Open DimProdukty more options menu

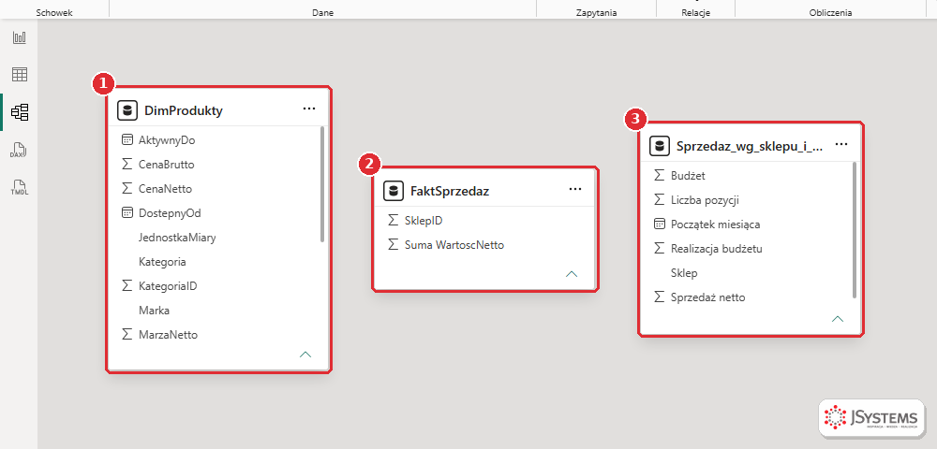click(309, 109)
